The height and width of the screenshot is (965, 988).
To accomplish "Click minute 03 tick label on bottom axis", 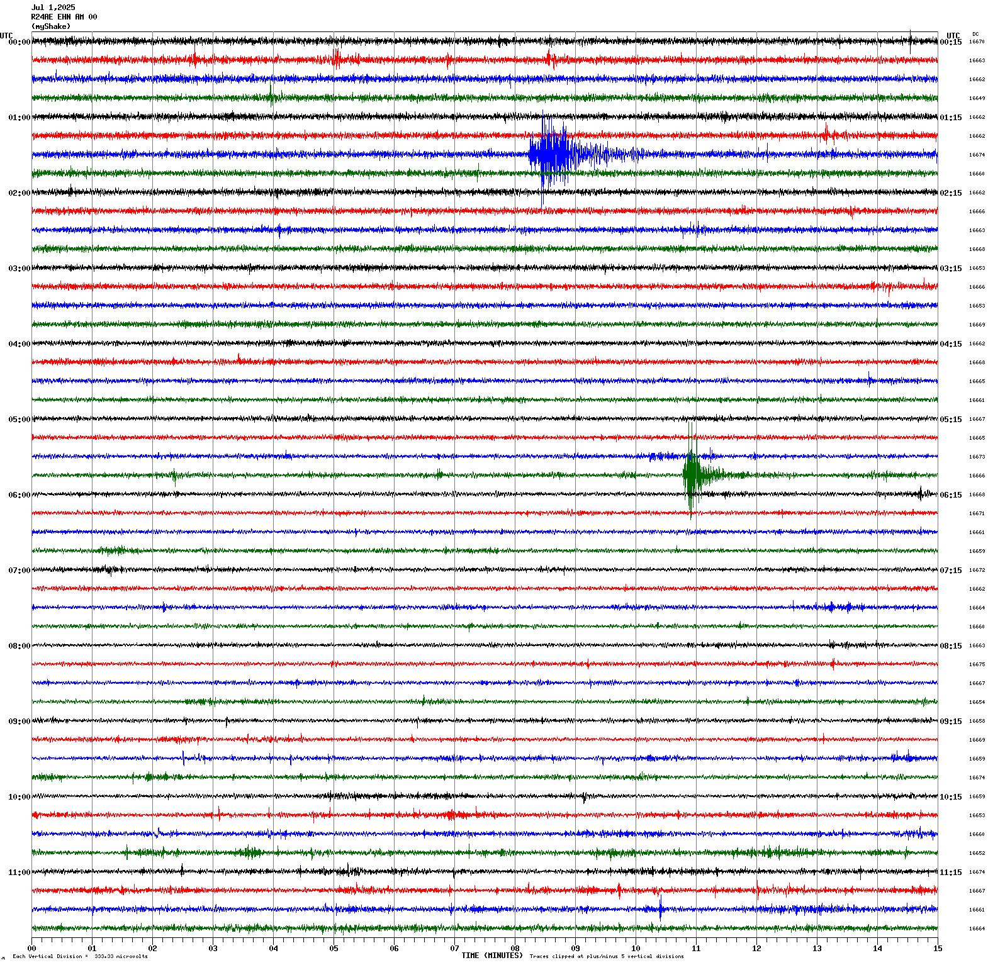I will 213,949.
